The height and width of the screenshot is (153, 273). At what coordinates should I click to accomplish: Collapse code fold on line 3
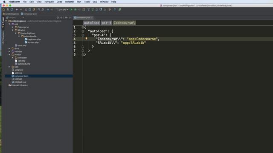pyautogui.click(x=83, y=35)
